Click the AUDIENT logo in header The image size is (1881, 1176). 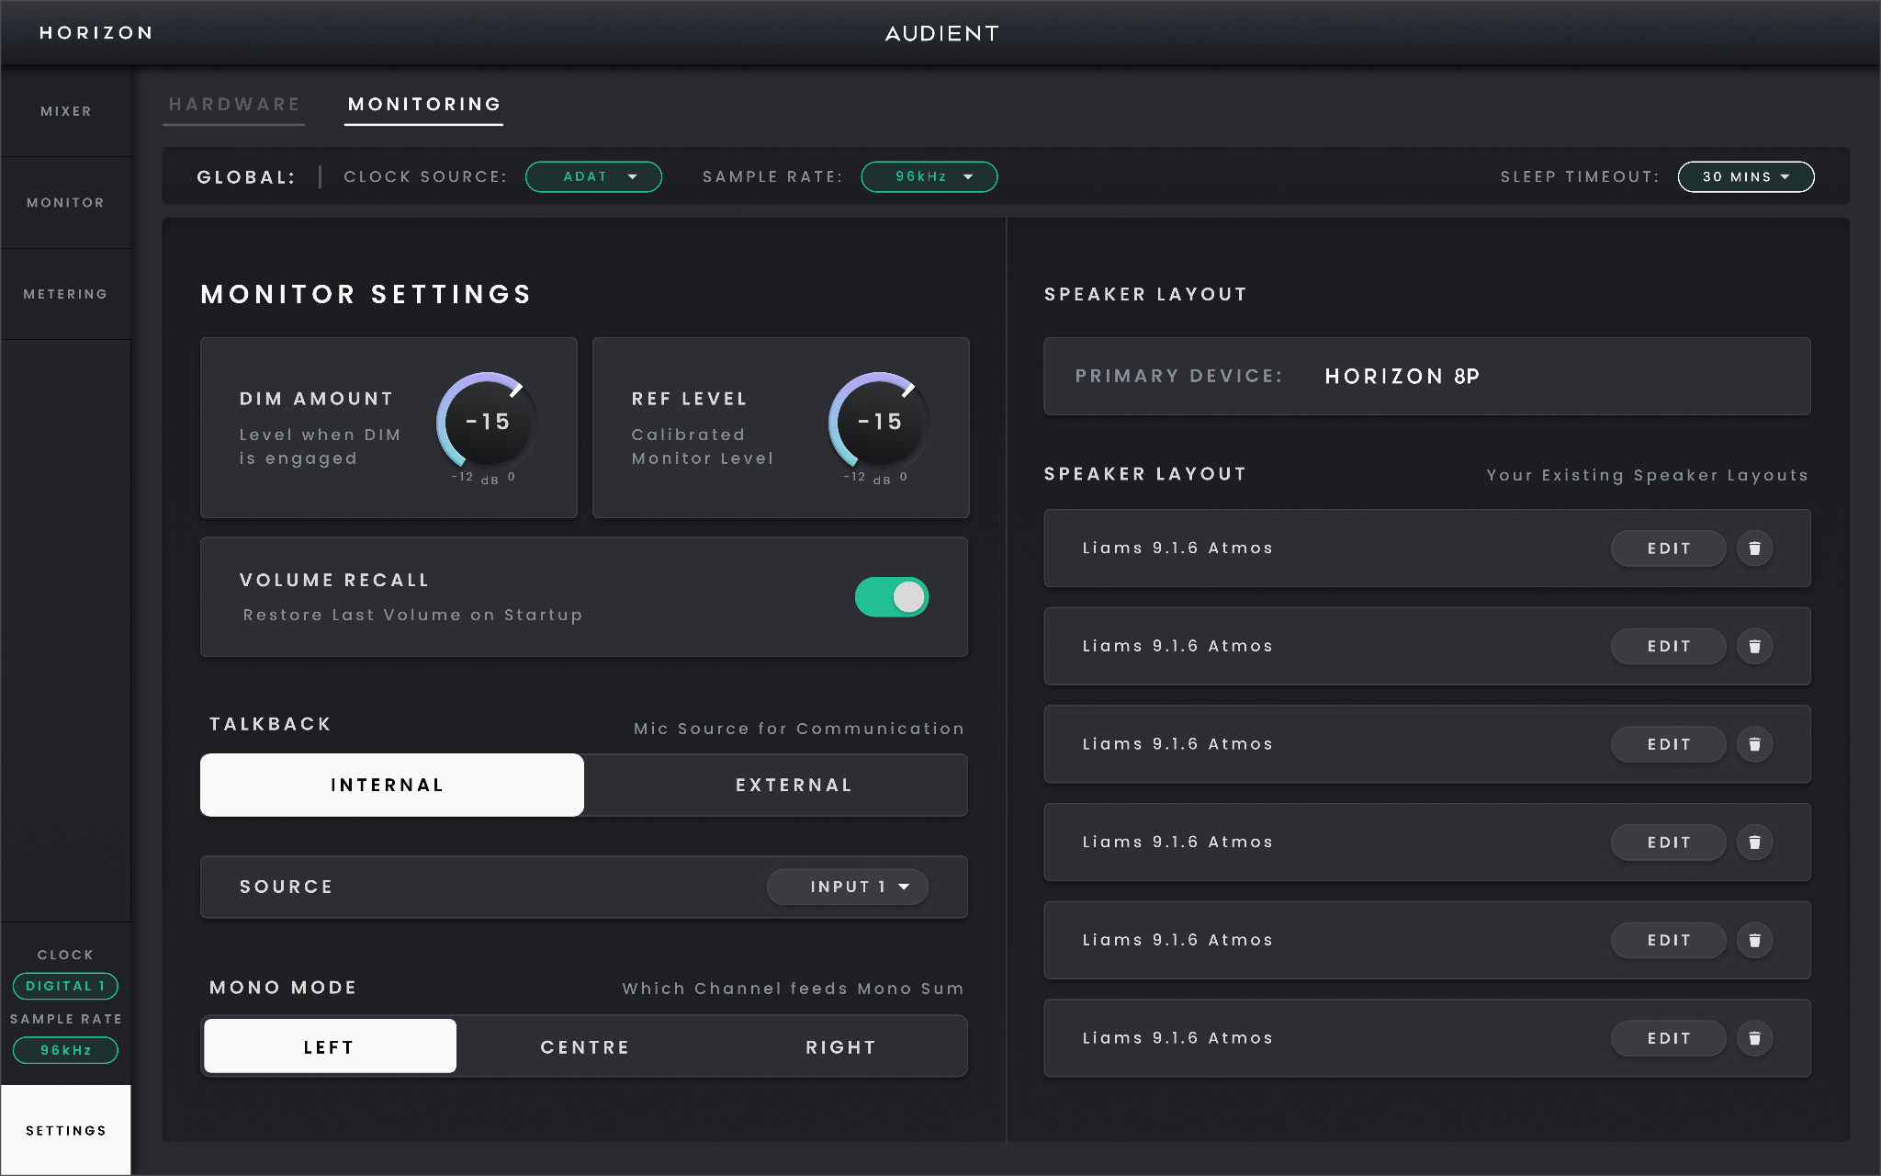point(942,34)
